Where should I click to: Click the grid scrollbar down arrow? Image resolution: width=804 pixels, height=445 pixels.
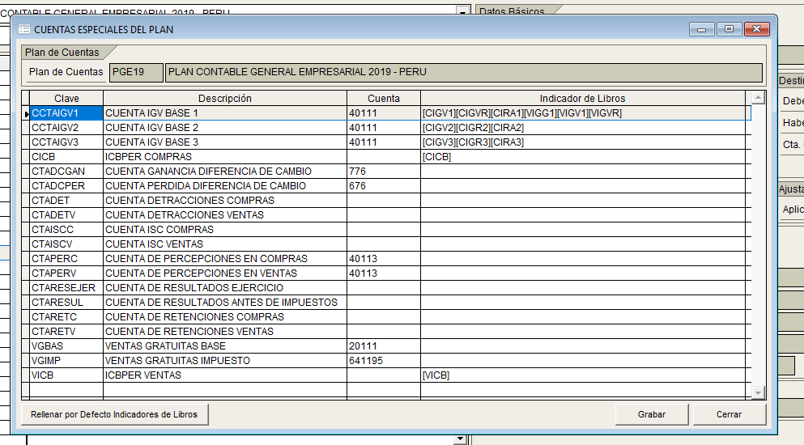tap(758, 392)
